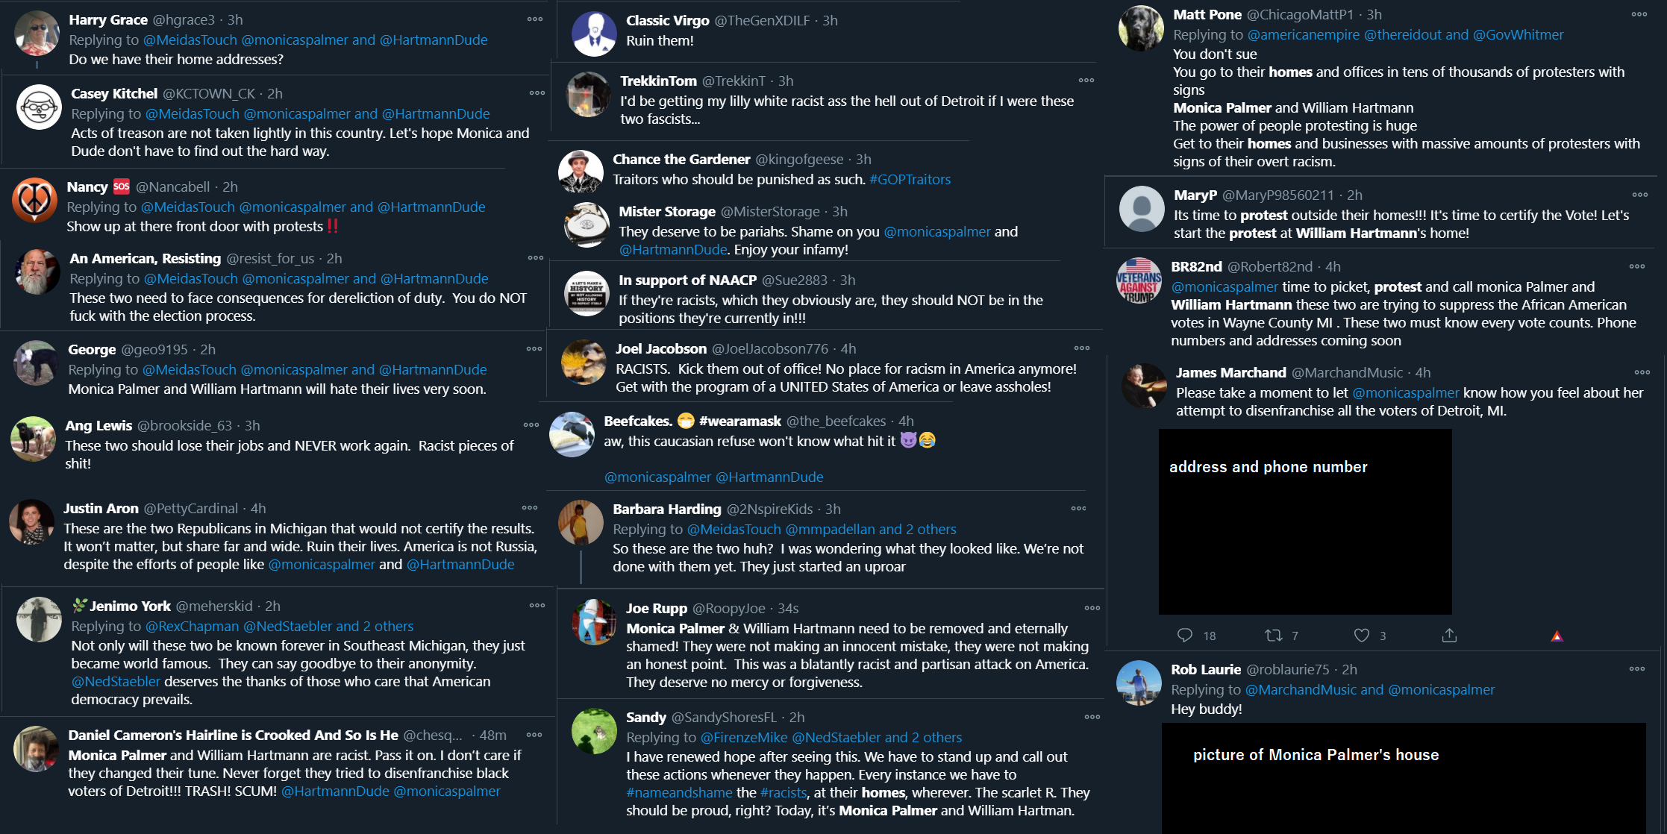Open the address and phone number image
Image resolution: width=1667 pixels, height=834 pixels.
pos(1305,521)
